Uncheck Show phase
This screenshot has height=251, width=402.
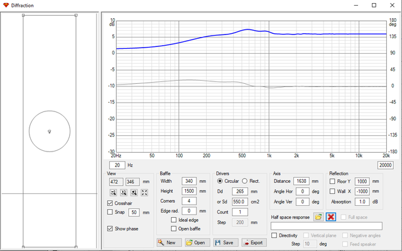(110, 228)
